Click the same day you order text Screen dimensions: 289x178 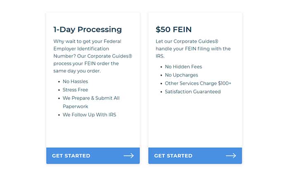[x=77, y=71]
